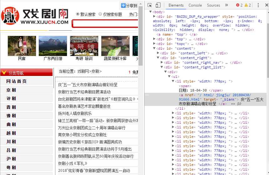Expand the content_right_nav div node
269x175 pixels.
[162, 62]
